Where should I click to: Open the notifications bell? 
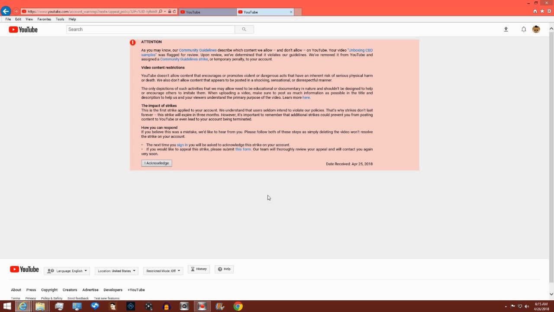tap(524, 29)
